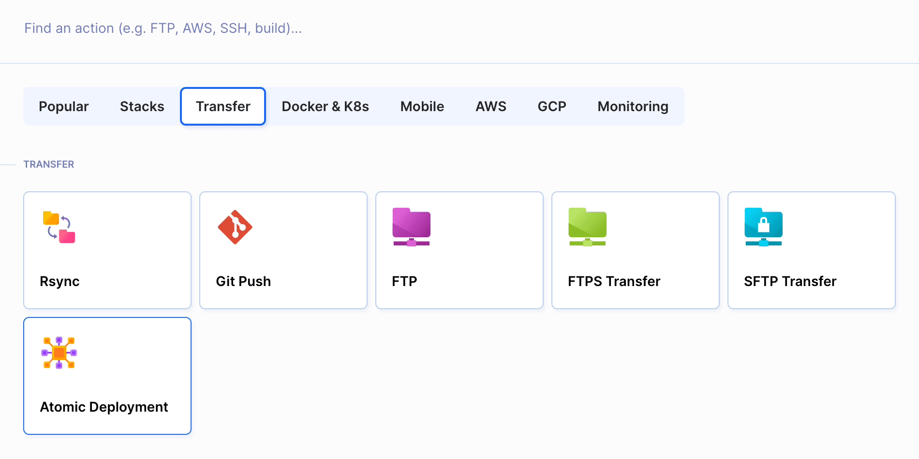Show the AWS actions tab

(x=491, y=106)
